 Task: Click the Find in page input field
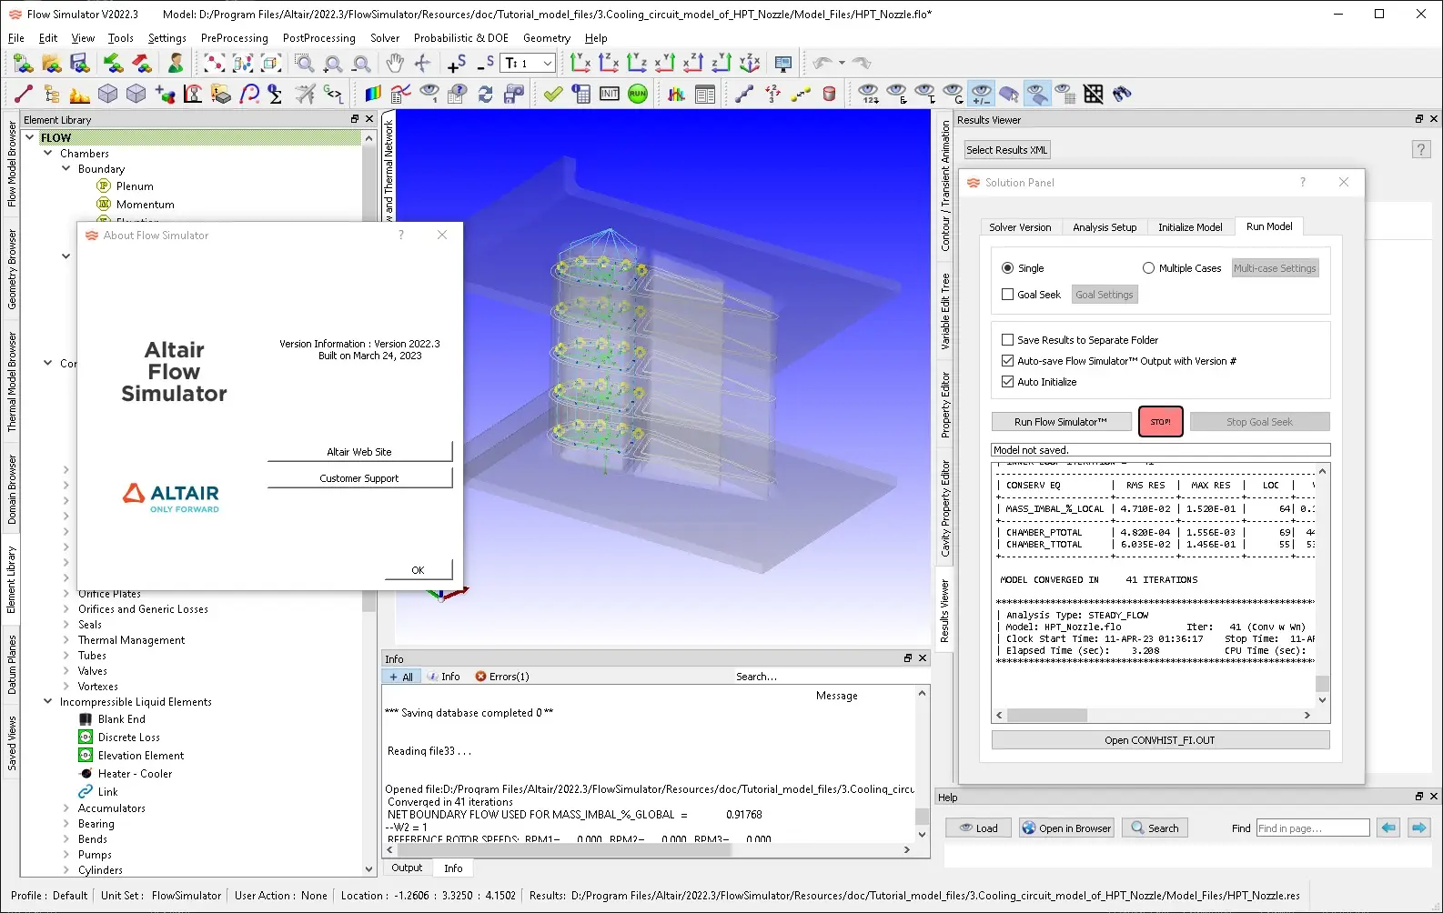click(1312, 828)
